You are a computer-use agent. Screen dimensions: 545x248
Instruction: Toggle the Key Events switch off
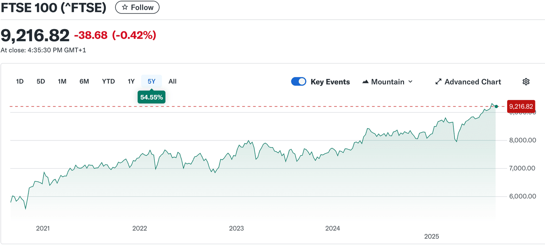299,82
